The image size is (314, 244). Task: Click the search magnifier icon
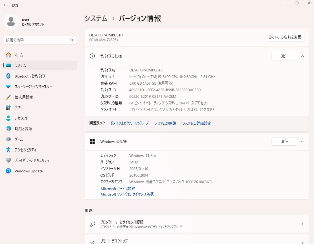pyautogui.click(x=72, y=40)
